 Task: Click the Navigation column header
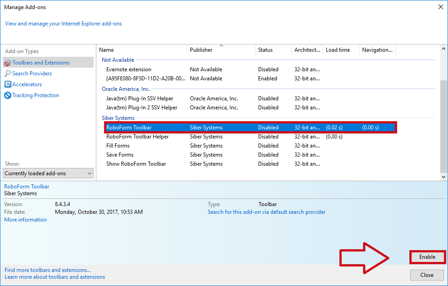click(x=377, y=49)
